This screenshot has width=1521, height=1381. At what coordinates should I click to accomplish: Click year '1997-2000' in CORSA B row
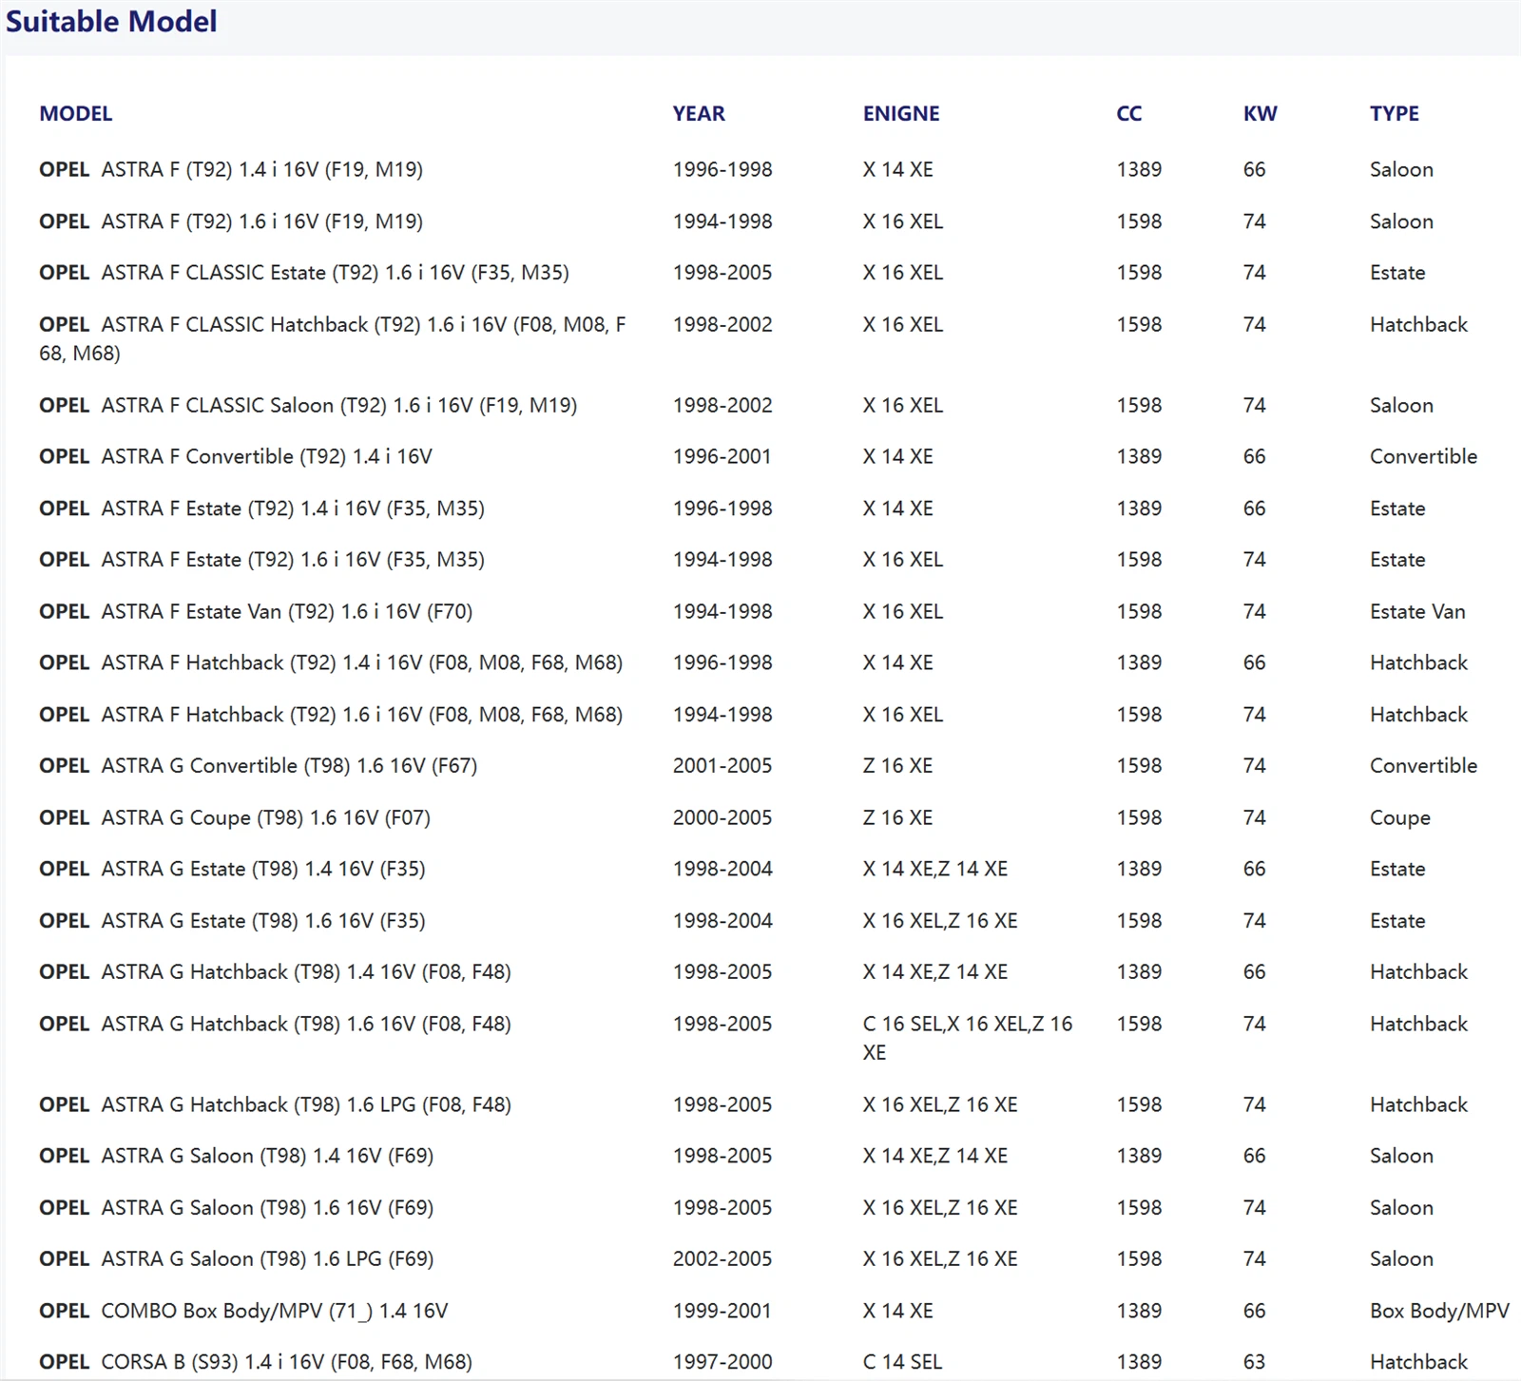722,1362
